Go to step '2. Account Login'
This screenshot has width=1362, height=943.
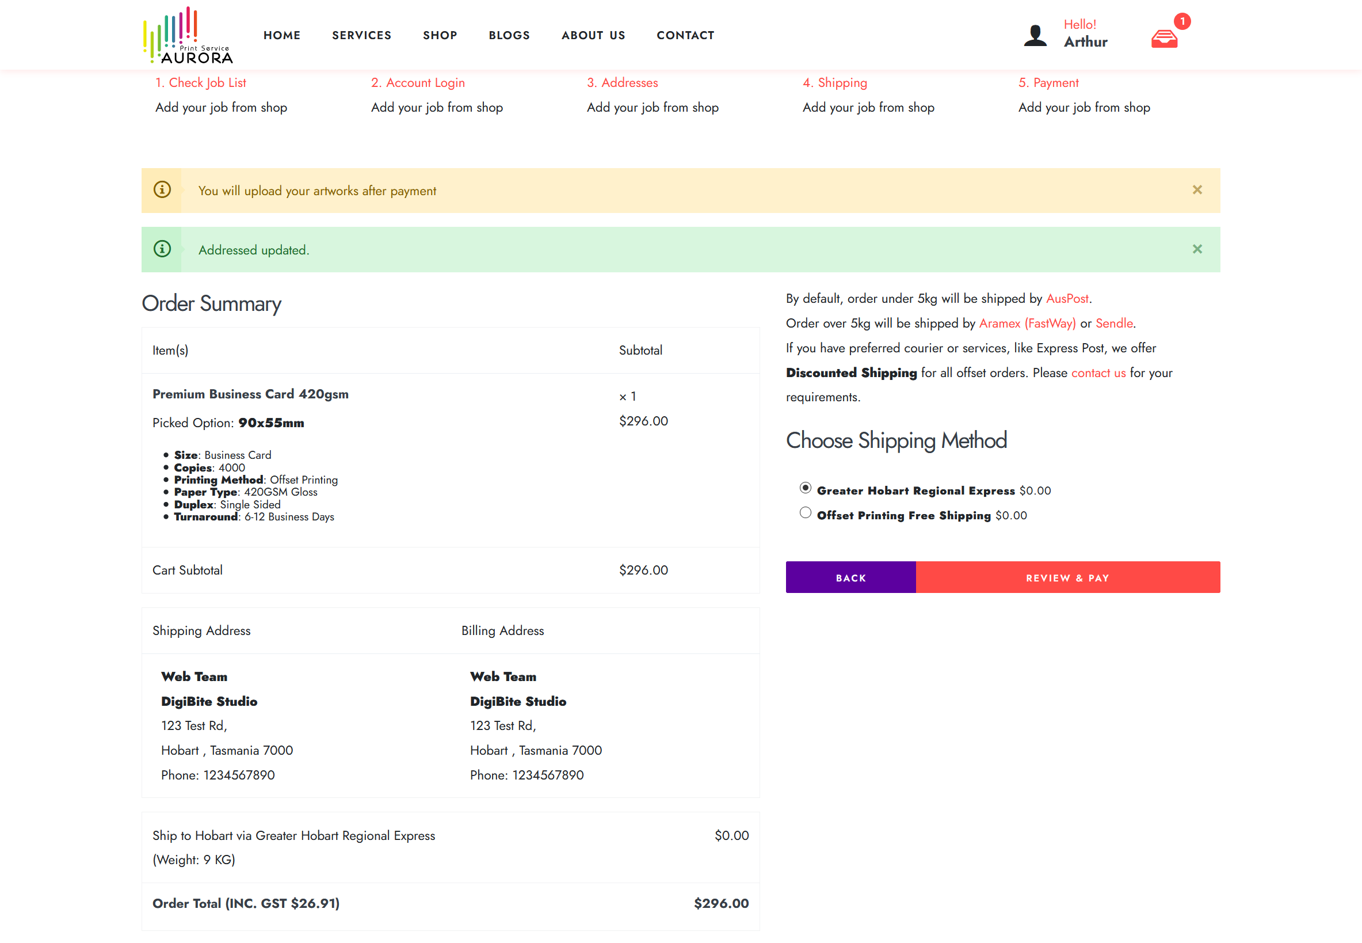(417, 83)
